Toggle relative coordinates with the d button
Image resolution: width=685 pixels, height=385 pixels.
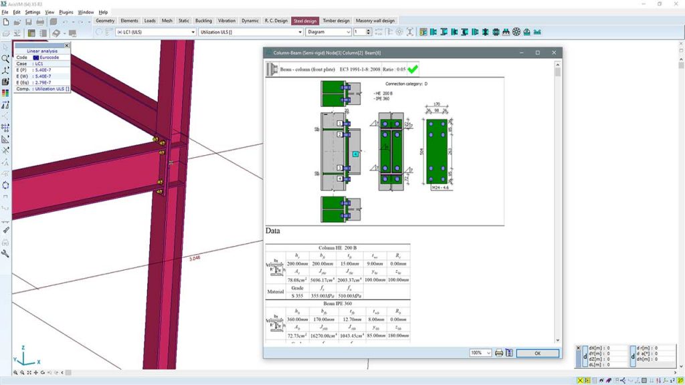585,356
